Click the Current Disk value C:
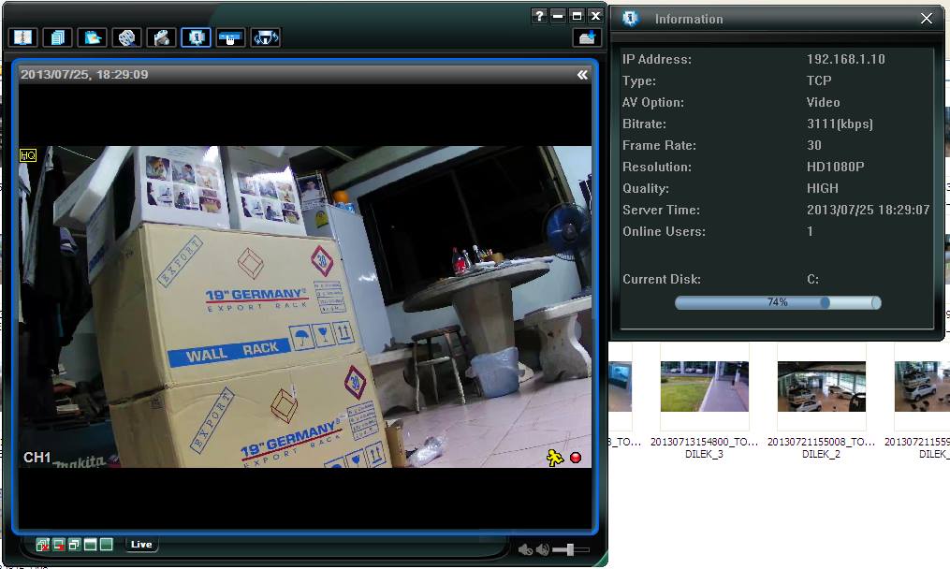Screen dimensions: 950x569 [813, 279]
